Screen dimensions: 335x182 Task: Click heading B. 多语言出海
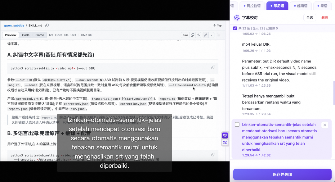[49, 133]
